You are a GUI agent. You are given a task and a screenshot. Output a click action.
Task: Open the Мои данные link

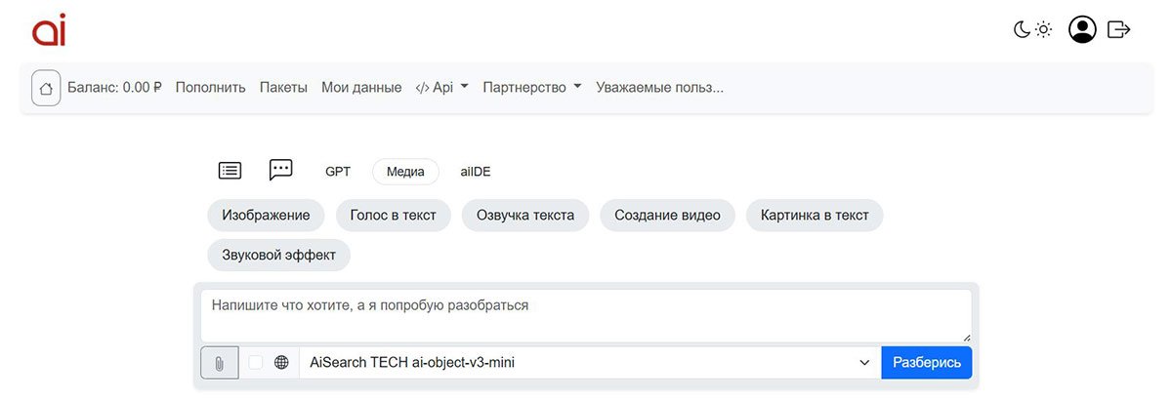(x=361, y=88)
